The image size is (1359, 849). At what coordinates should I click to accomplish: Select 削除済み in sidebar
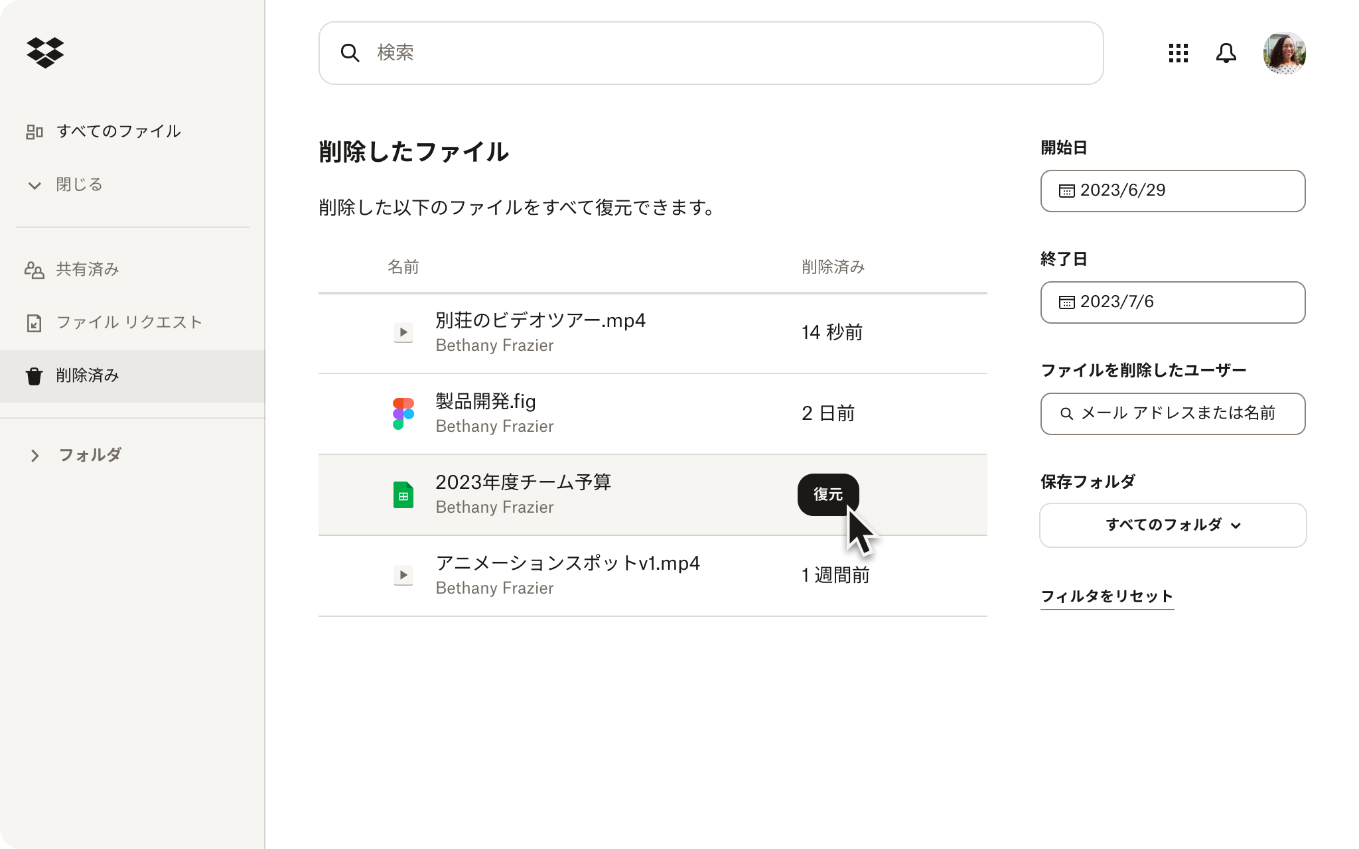132,376
